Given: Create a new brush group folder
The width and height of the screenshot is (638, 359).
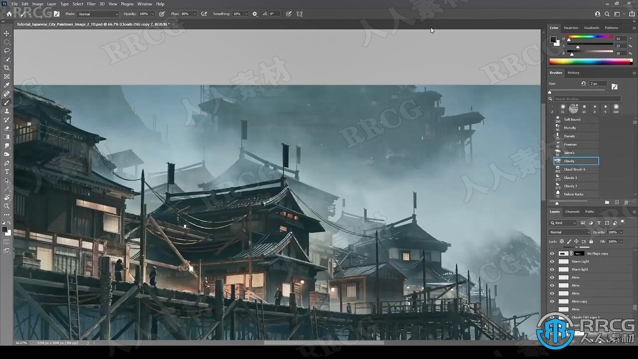Looking at the screenshot, I should pyautogui.click(x=607, y=202).
